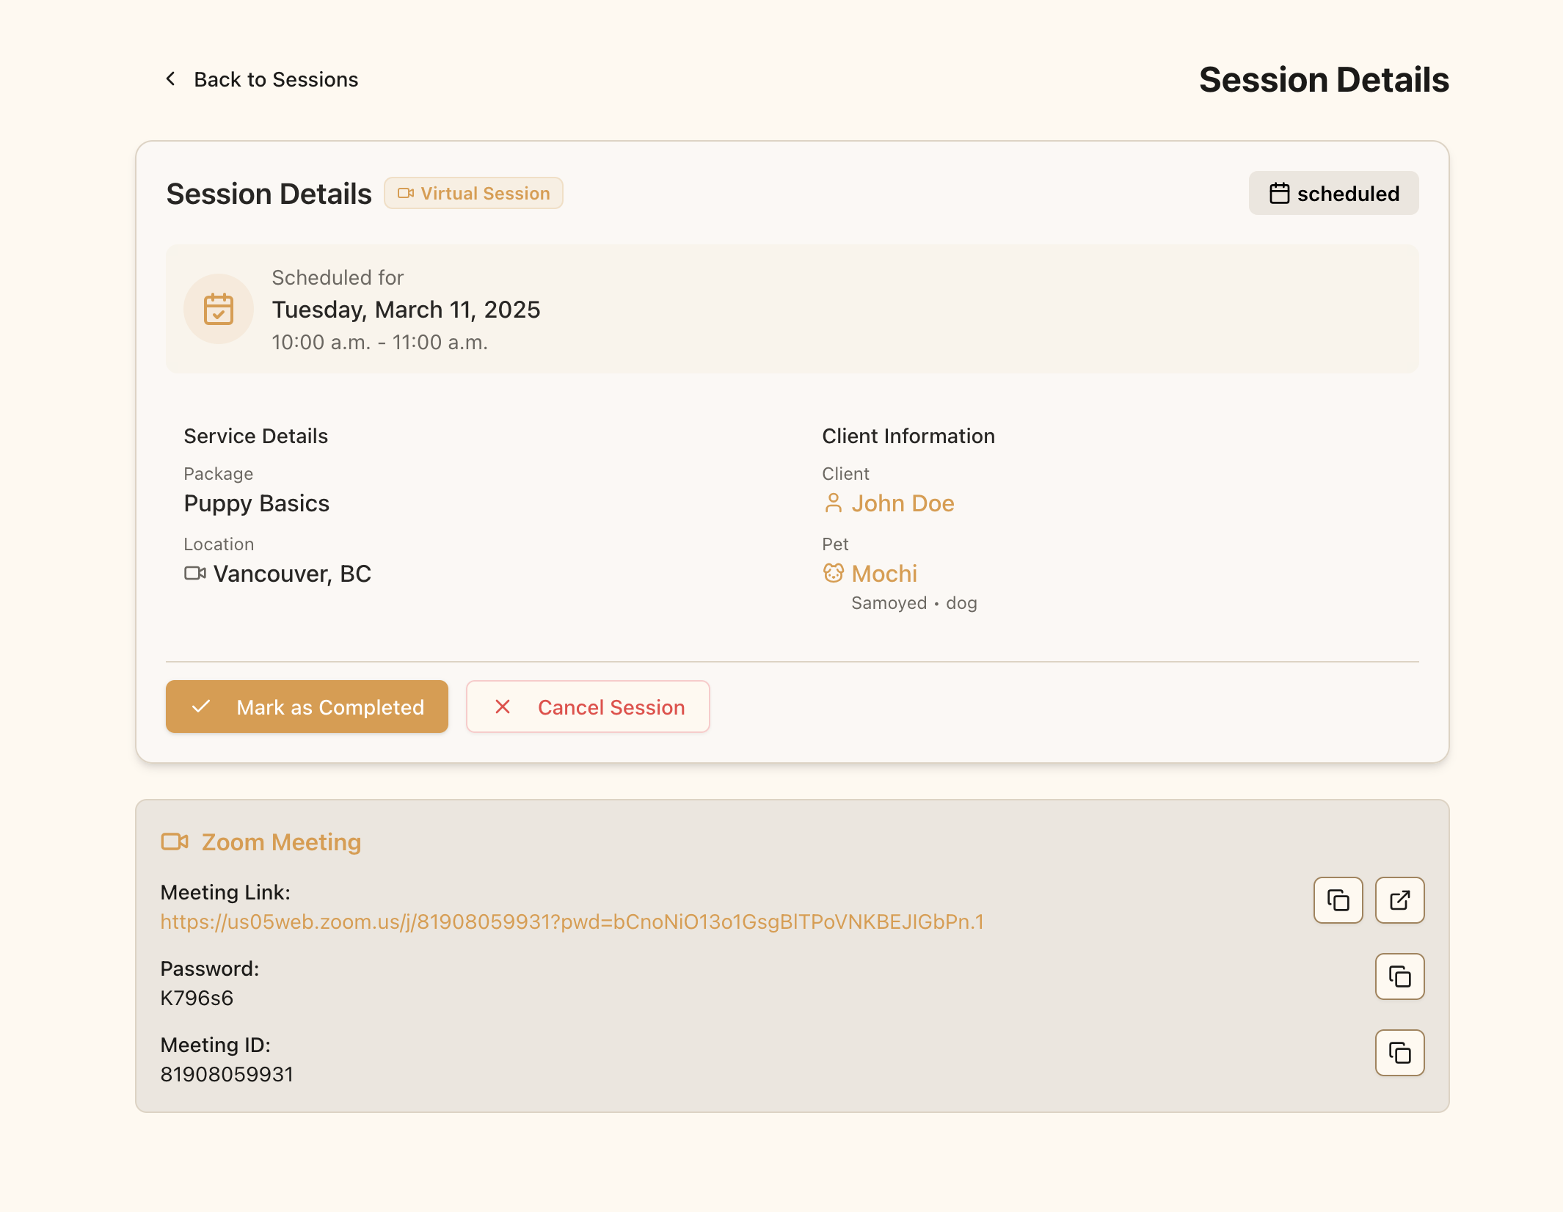Click the camera icon in Virtual Session badge
Screen dimensions: 1563x1212
[x=407, y=193]
